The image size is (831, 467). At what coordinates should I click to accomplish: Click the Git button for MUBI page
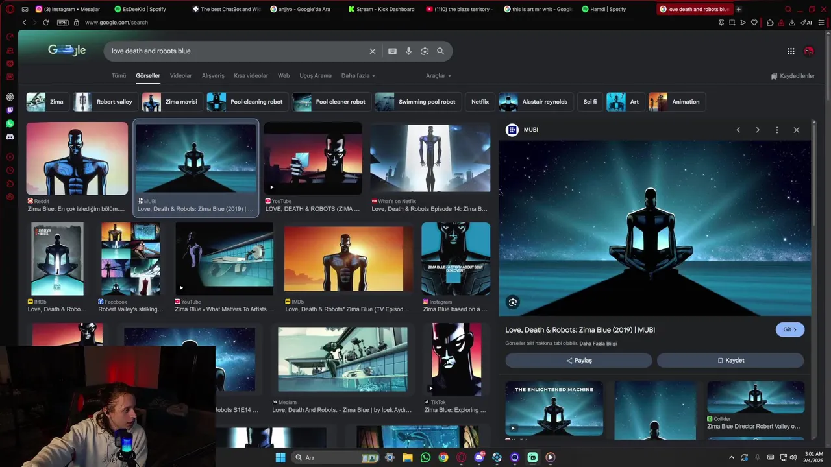[790, 329]
